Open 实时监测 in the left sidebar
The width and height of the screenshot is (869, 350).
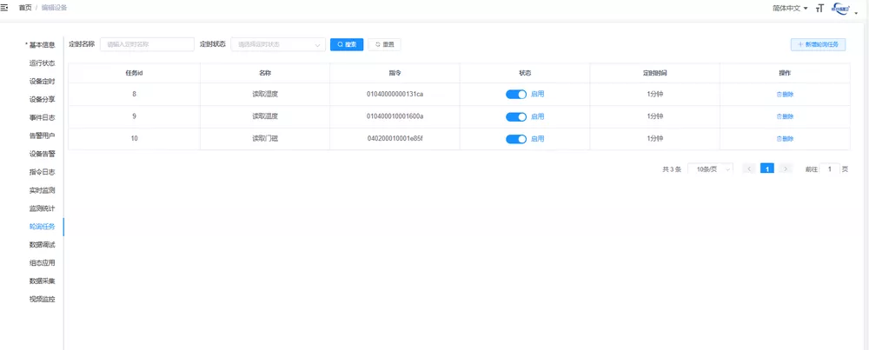[x=42, y=190]
